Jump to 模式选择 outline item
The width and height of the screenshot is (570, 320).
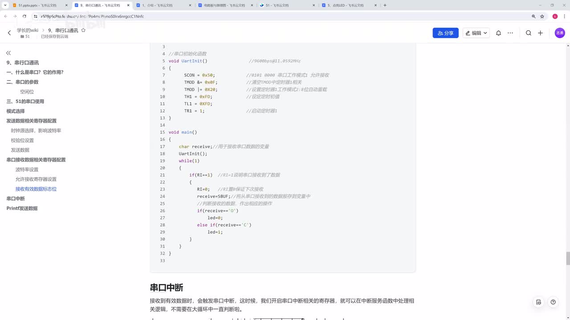click(16, 111)
